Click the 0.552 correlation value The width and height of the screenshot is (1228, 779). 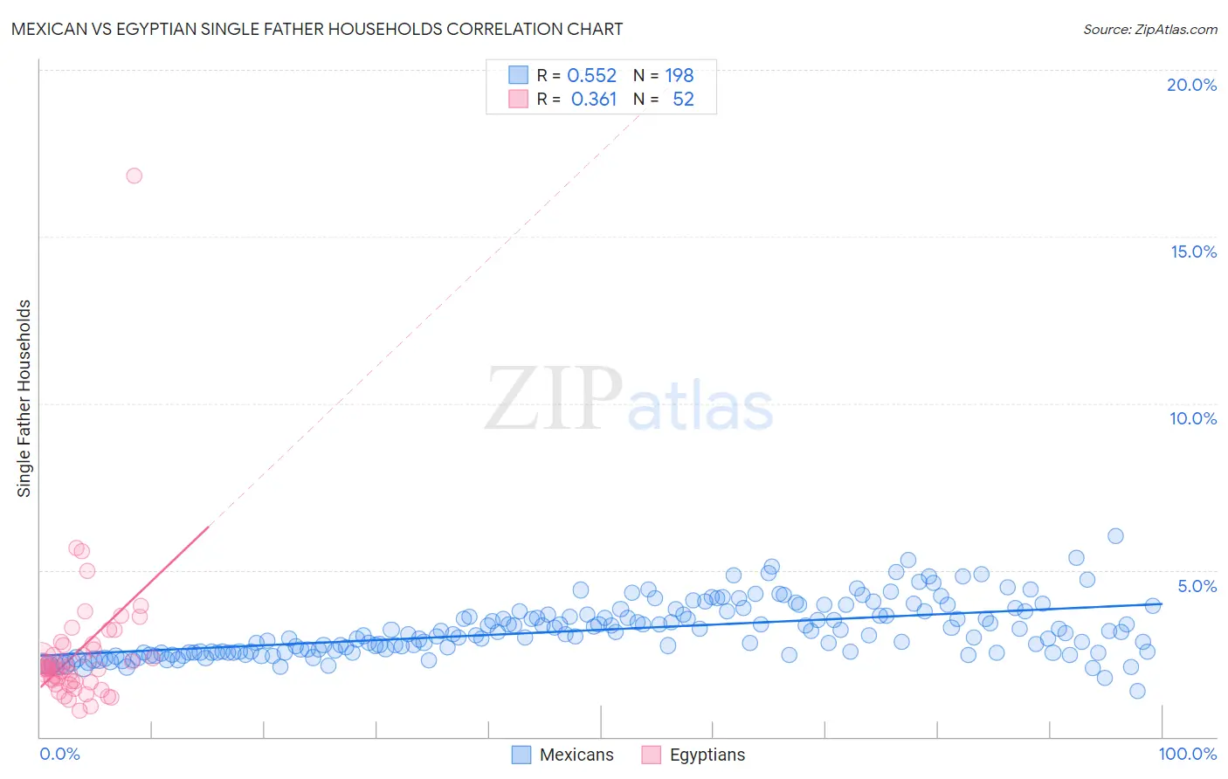[592, 75]
